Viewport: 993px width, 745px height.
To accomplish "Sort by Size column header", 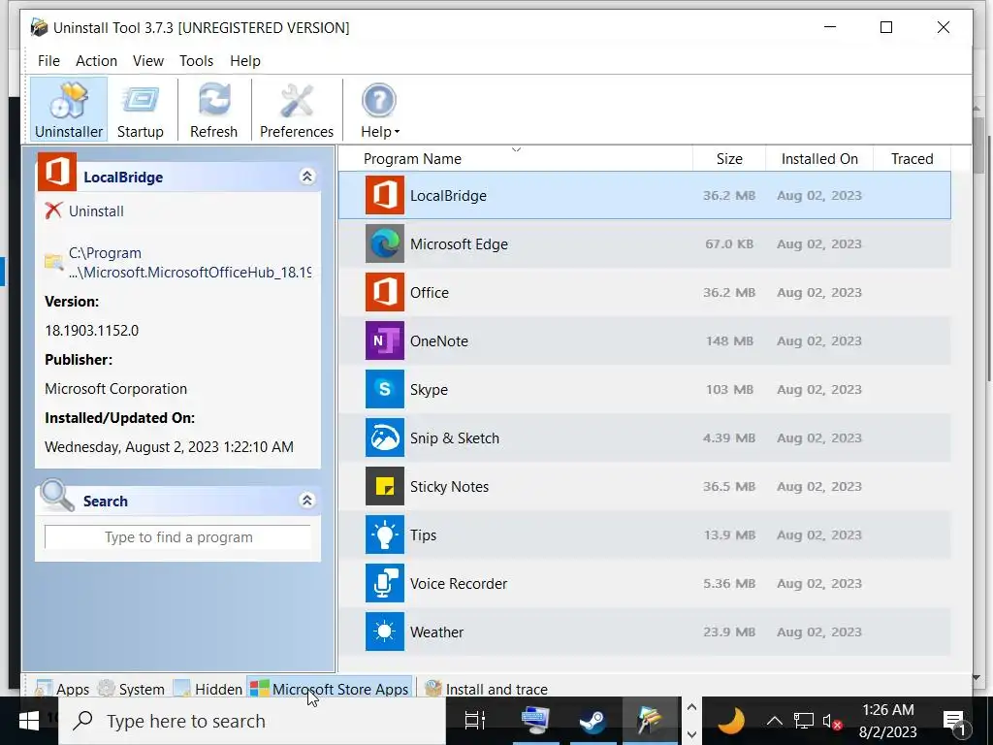I will pyautogui.click(x=729, y=158).
